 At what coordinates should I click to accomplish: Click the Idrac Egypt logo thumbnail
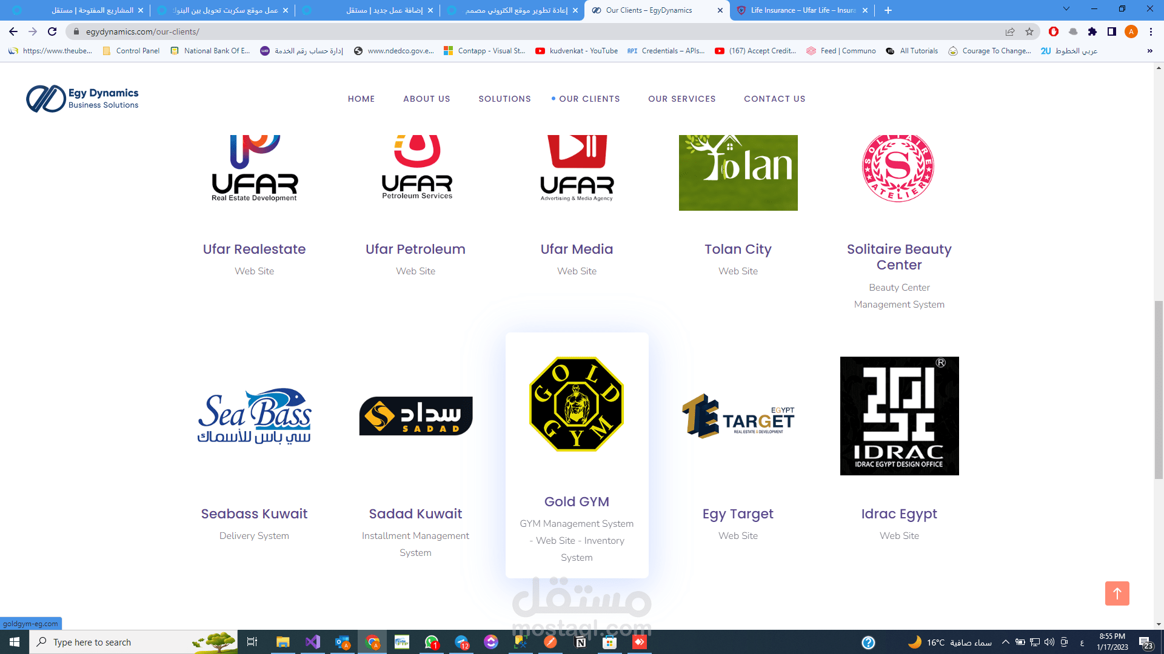click(x=899, y=416)
